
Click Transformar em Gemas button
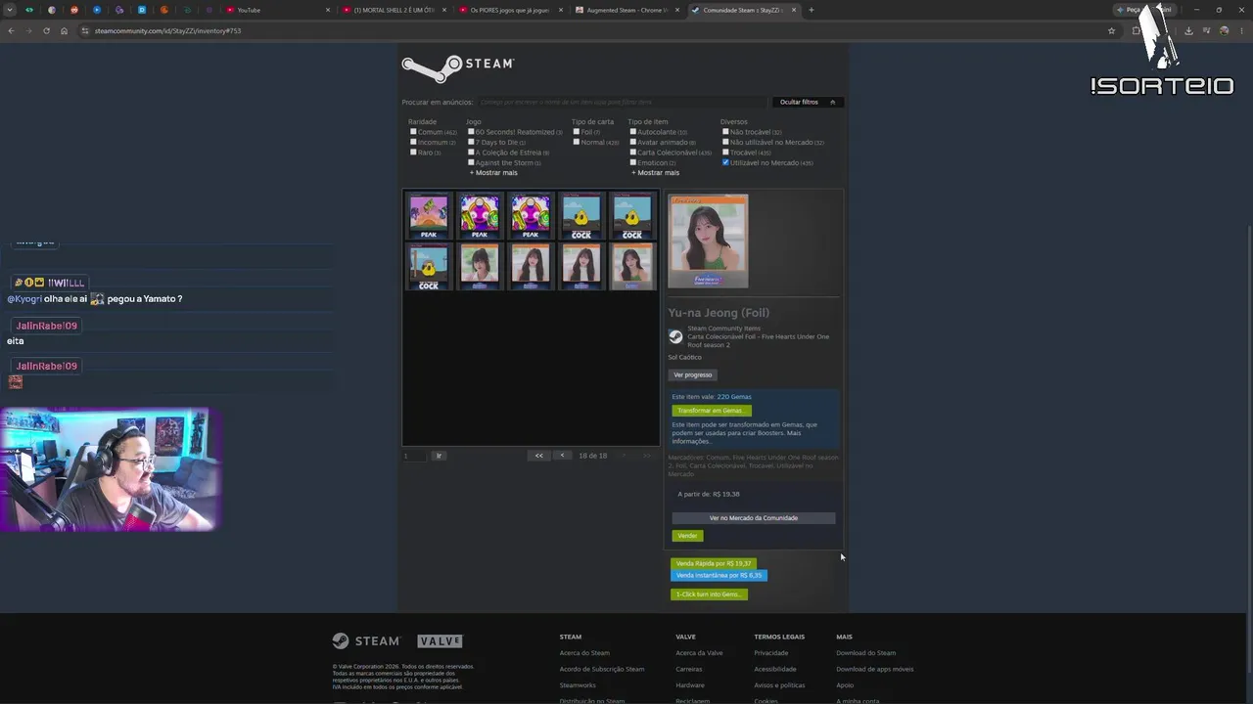click(711, 411)
